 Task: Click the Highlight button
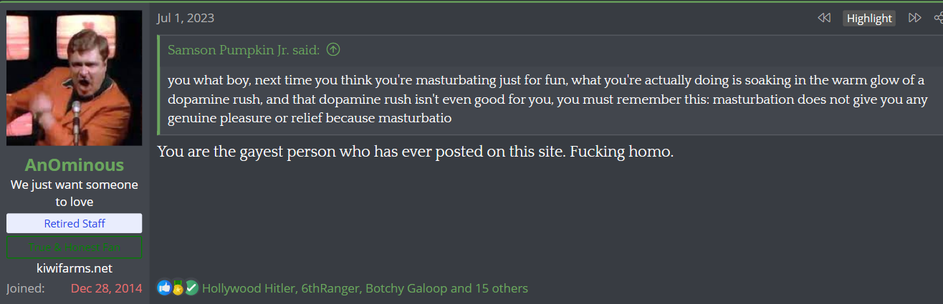[869, 19]
